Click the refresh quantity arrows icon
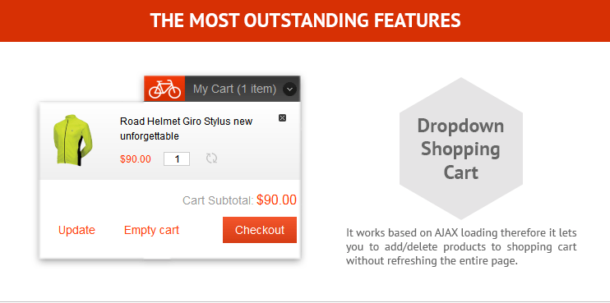 [x=211, y=158]
